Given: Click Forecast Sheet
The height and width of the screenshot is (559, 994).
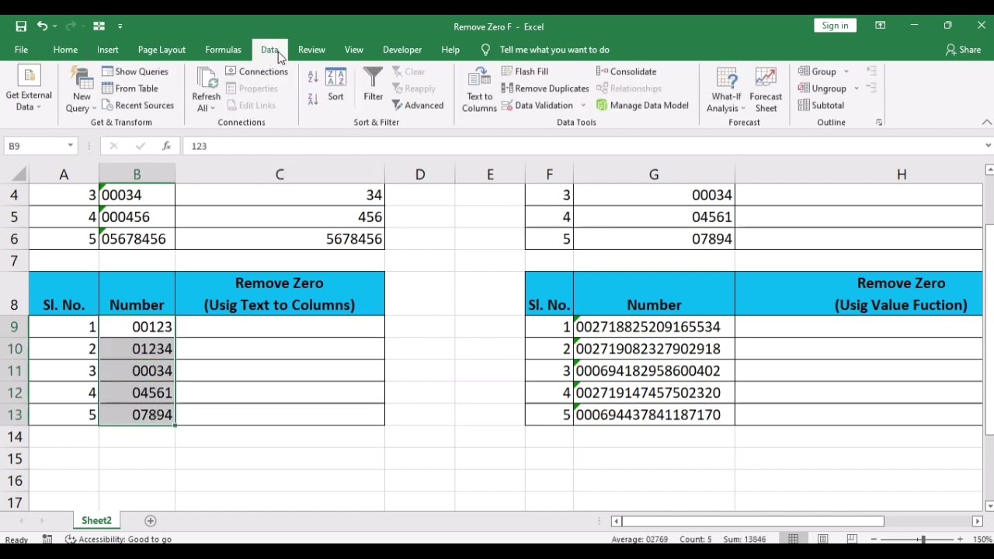Looking at the screenshot, I should pos(766,90).
